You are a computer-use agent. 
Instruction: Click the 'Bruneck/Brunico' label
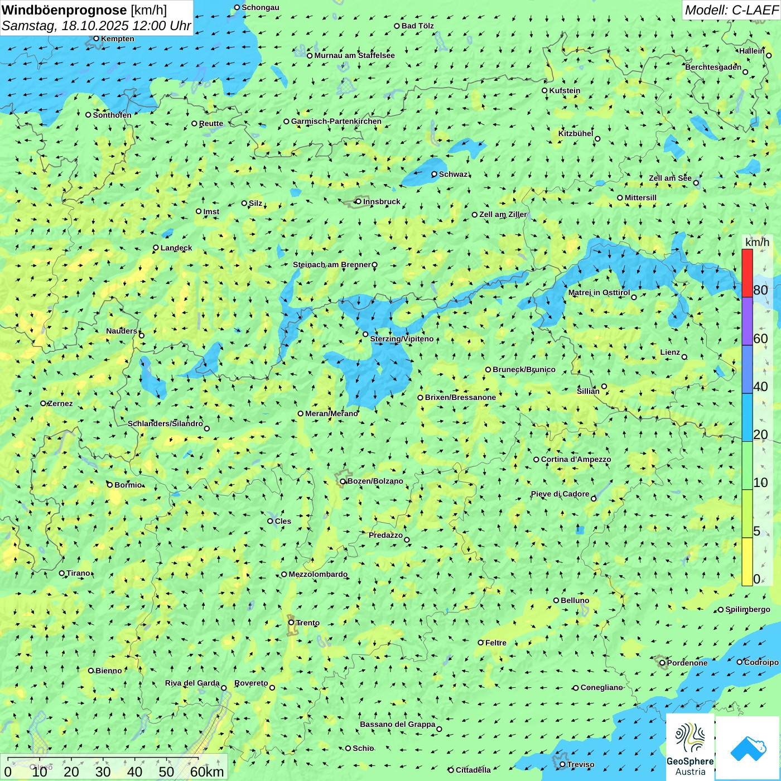tap(524, 369)
